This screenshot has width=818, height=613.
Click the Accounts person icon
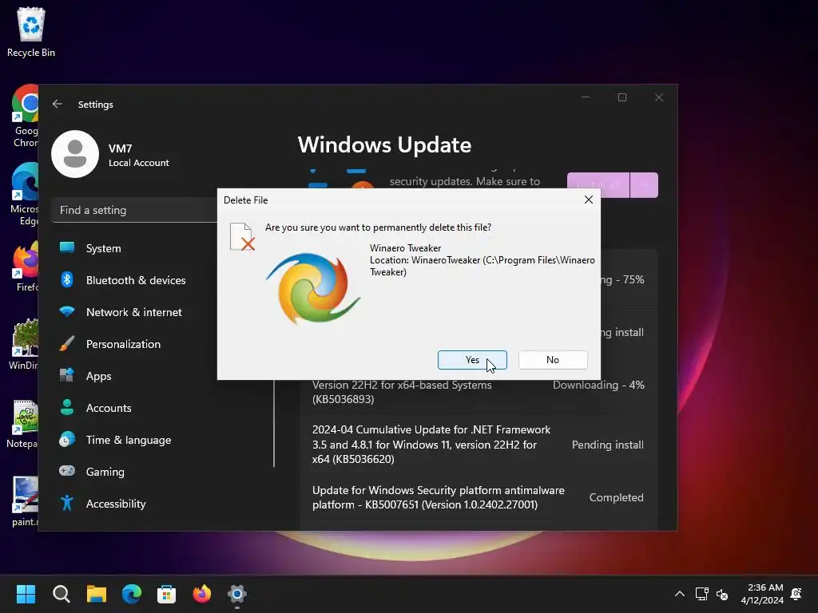(x=67, y=407)
